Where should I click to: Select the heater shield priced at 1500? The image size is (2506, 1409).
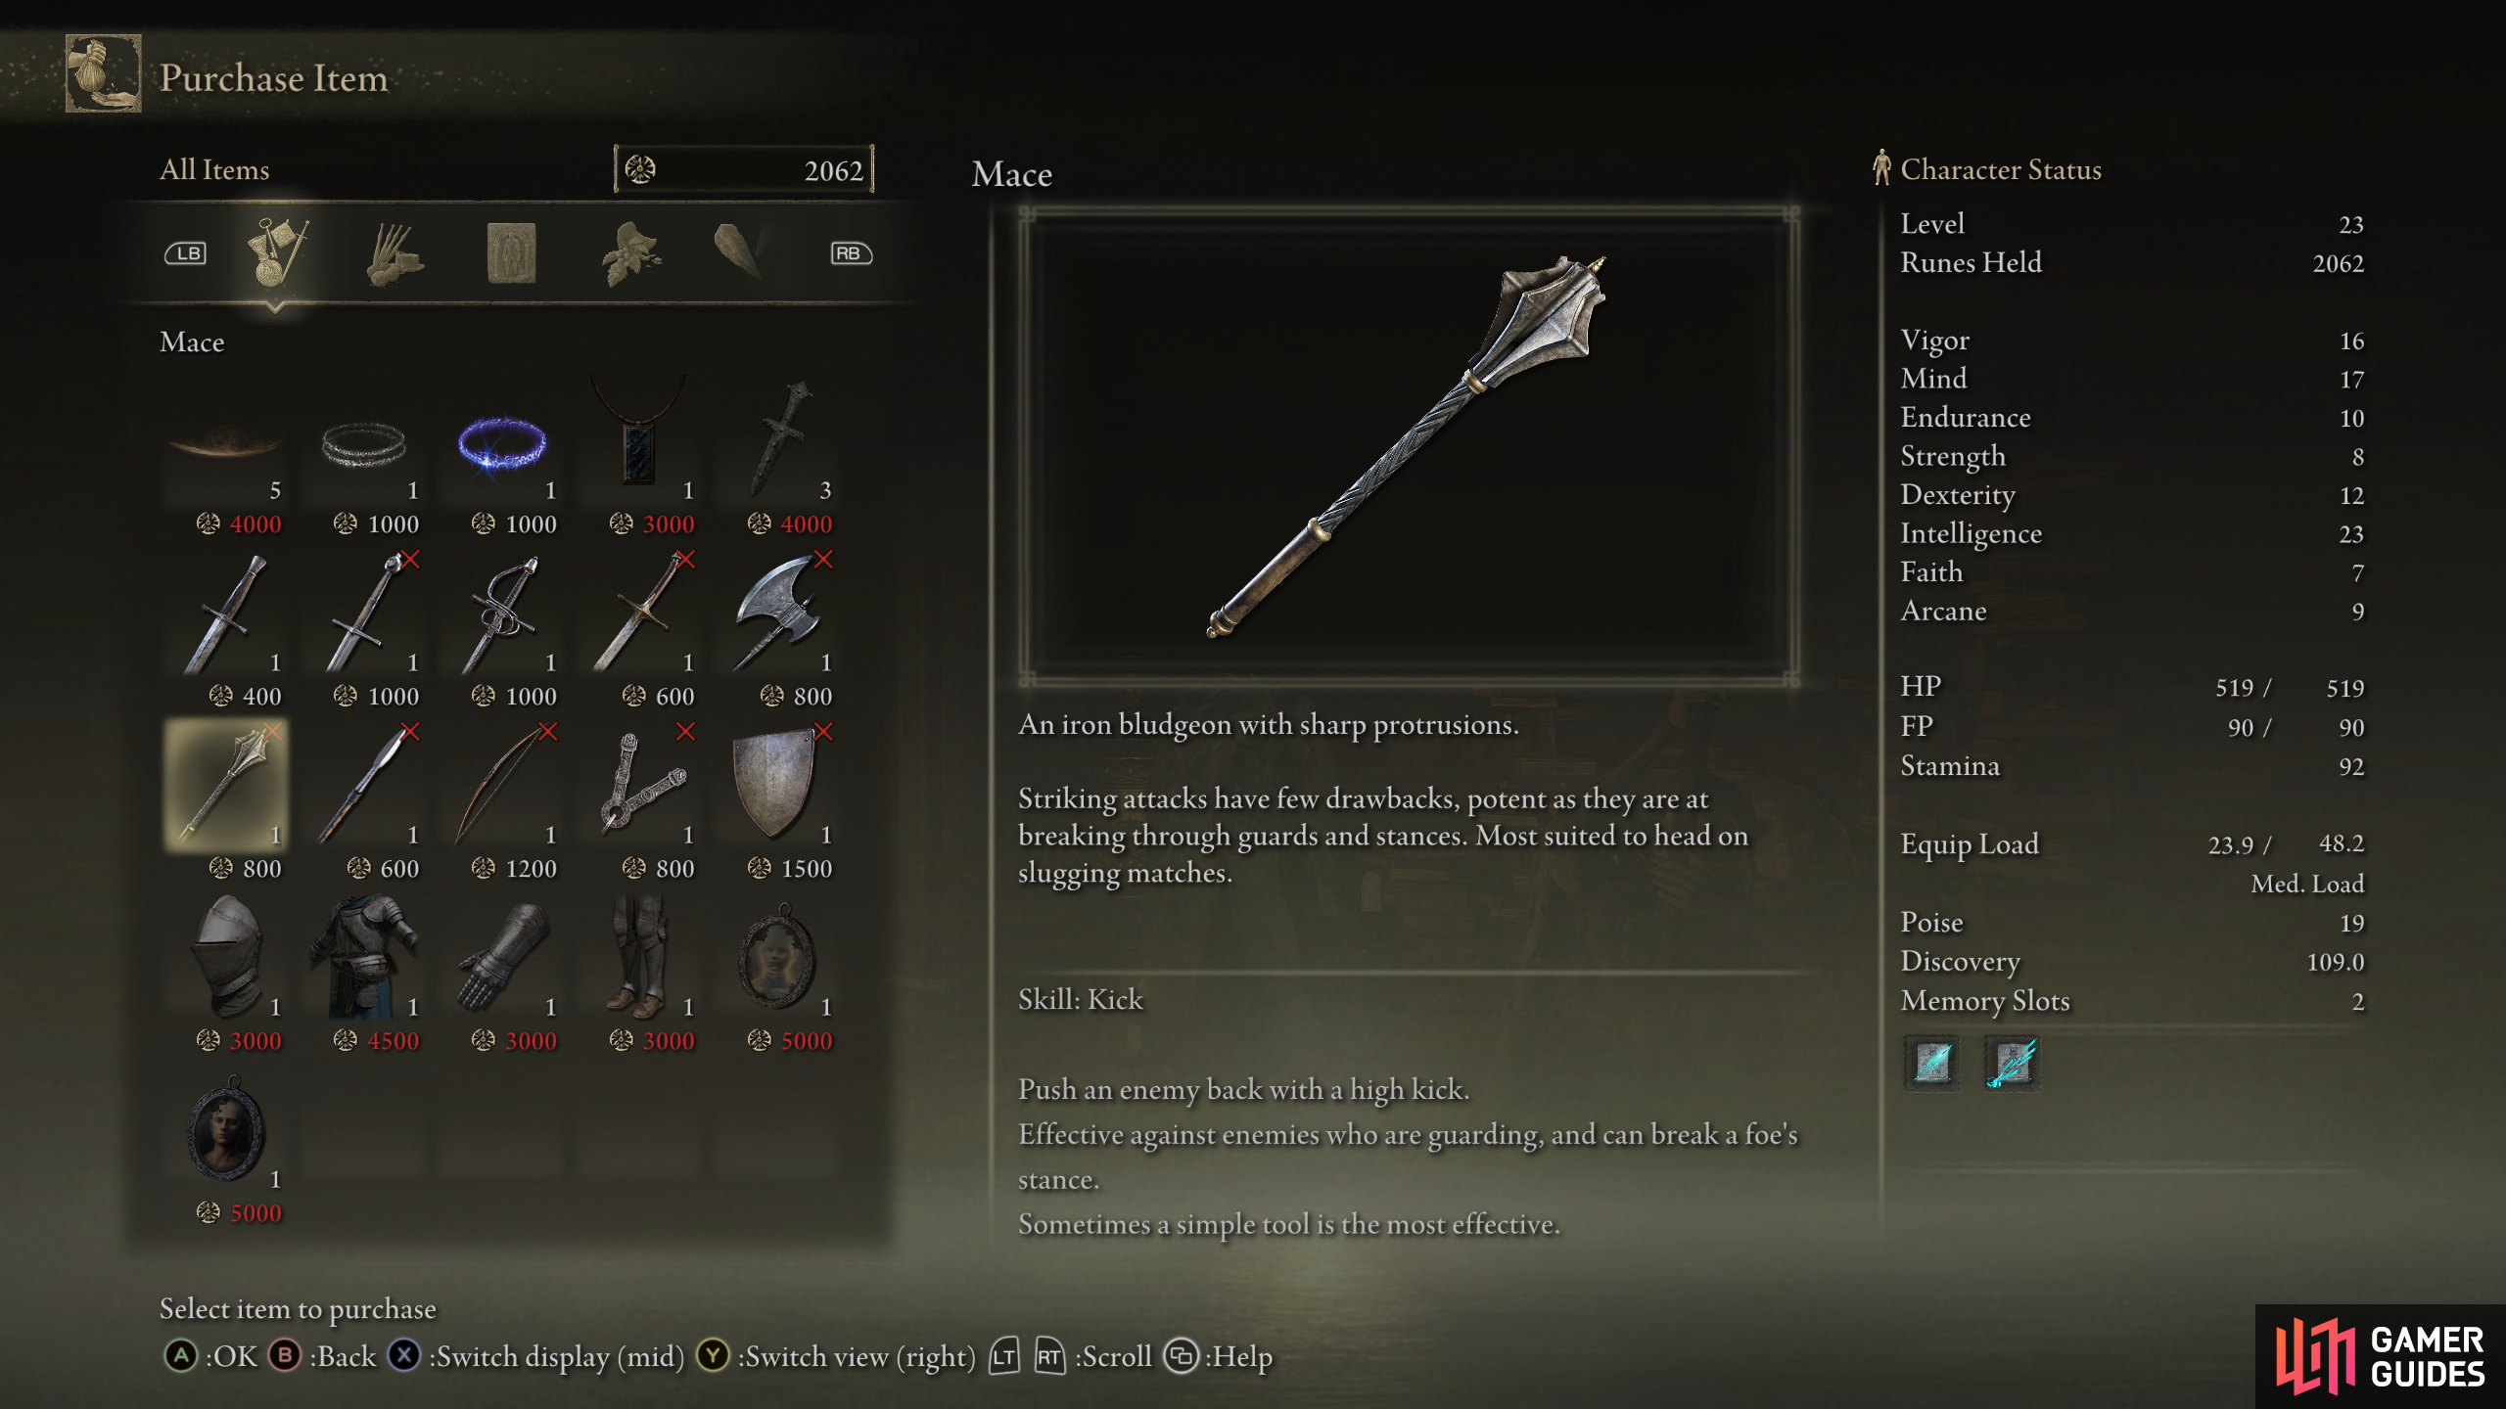coord(778,802)
